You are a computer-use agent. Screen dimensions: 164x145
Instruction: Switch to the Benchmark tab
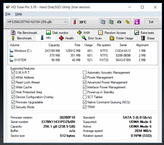[x=22, y=38]
